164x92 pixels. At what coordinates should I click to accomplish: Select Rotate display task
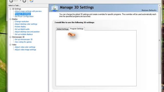coord(20,27)
